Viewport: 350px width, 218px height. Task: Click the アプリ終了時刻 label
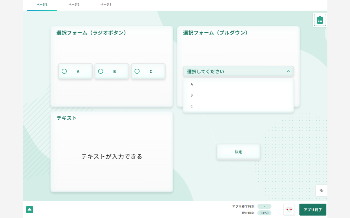click(243, 206)
